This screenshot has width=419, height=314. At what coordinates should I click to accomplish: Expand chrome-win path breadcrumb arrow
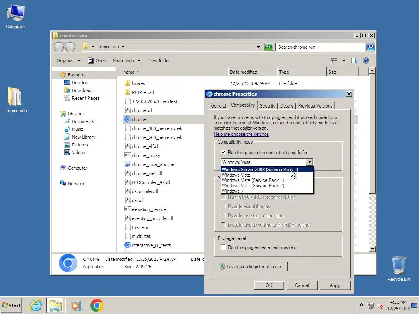click(122, 47)
